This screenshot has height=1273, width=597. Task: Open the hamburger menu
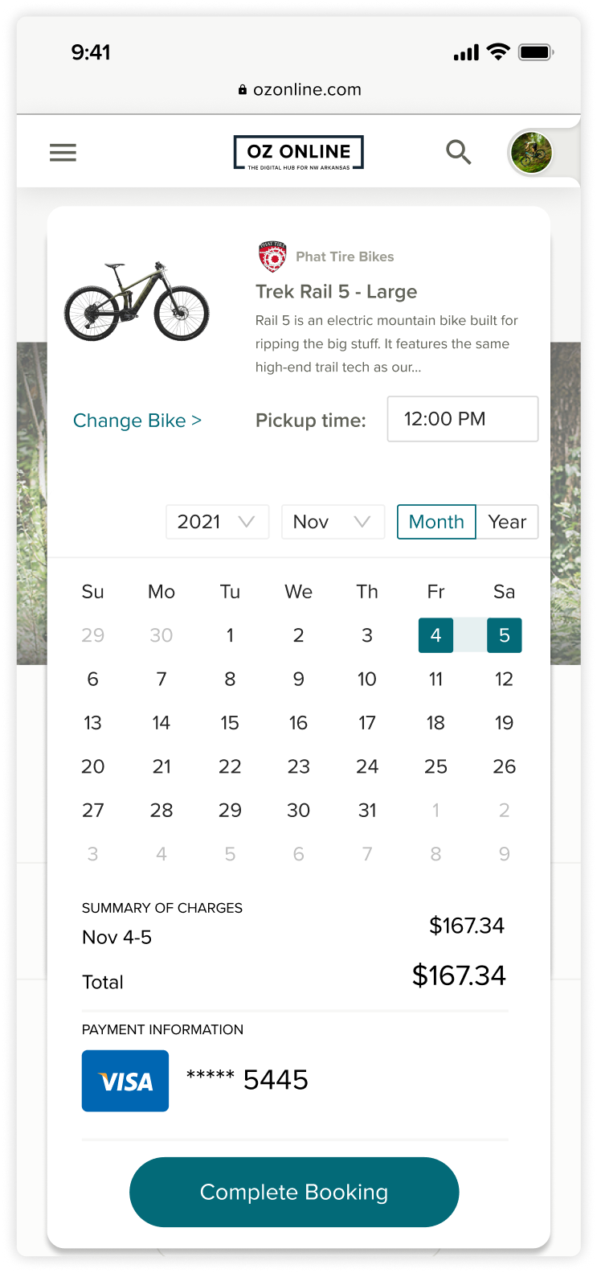63,152
